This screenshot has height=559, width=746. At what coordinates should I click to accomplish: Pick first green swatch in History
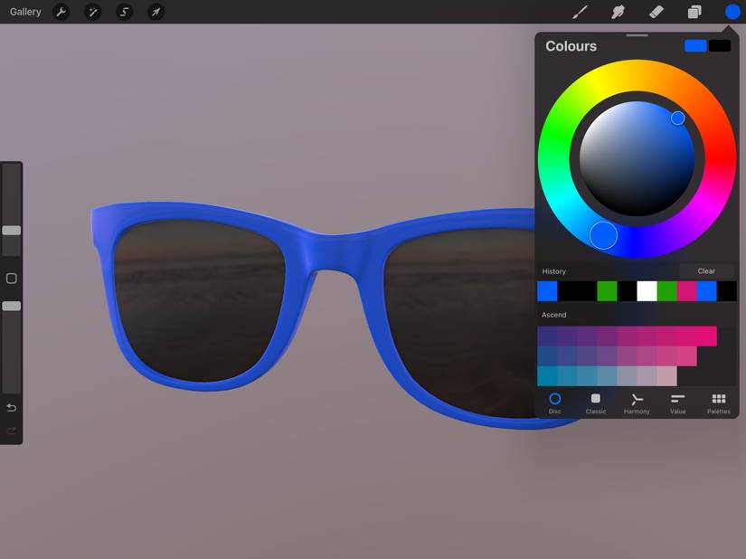coord(607,291)
